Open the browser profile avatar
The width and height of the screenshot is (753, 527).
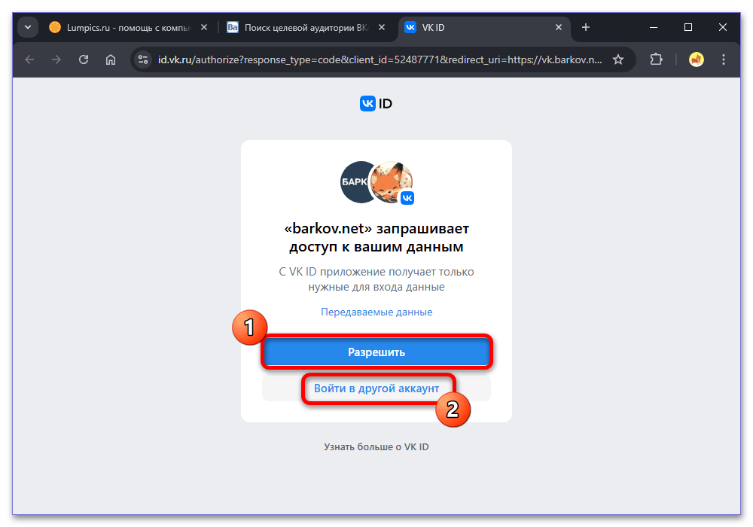(x=697, y=59)
